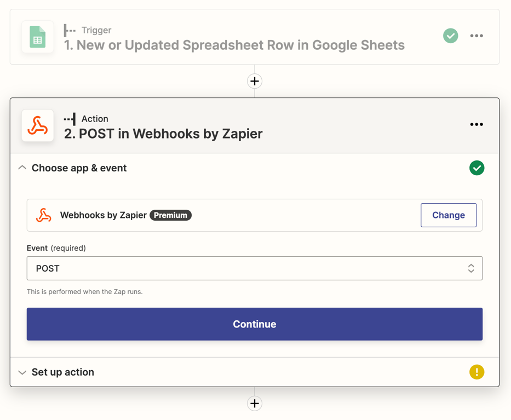The height and width of the screenshot is (420, 511).
Task: Expand the Set up action section
Action: point(22,372)
